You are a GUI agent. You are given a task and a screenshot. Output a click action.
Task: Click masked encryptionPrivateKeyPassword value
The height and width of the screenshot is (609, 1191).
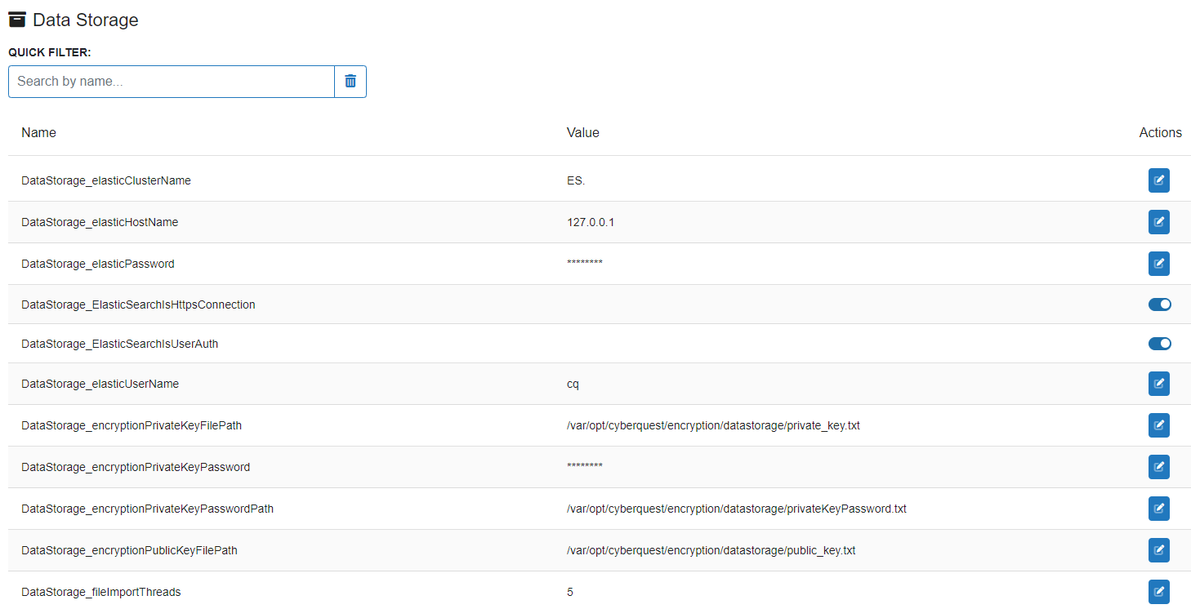[x=585, y=466]
